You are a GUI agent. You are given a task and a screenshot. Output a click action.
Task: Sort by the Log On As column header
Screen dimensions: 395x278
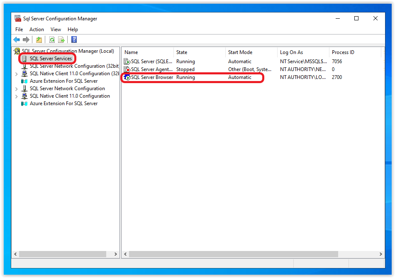pyautogui.click(x=303, y=52)
